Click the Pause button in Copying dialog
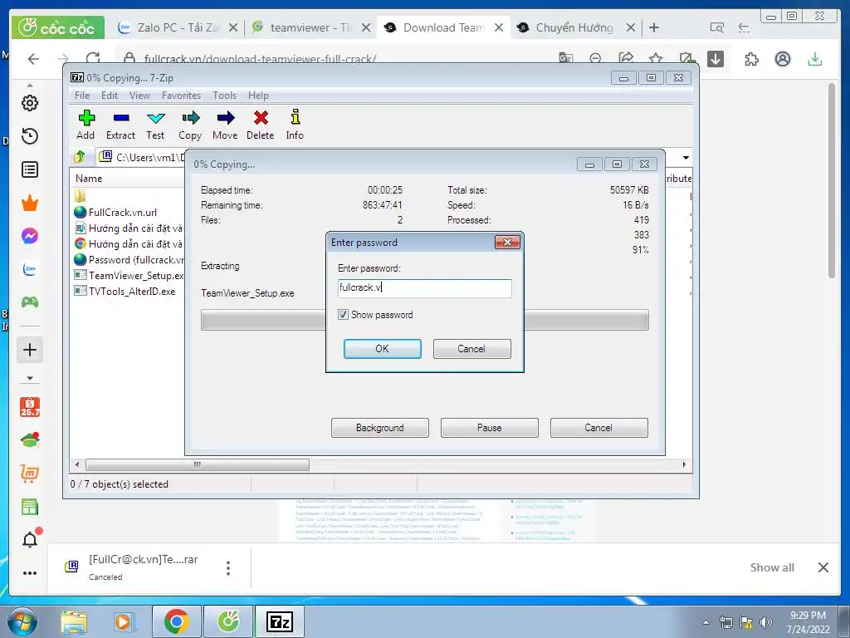The height and width of the screenshot is (638, 850). click(490, 428)
